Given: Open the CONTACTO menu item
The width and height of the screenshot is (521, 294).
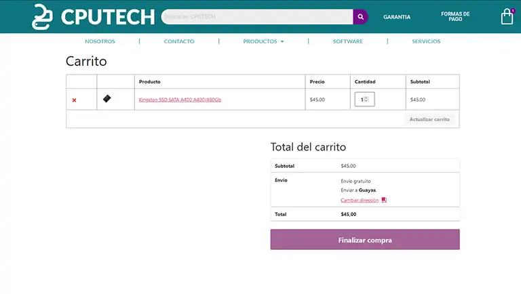Looking at the screenshot, I should point(179,41).
